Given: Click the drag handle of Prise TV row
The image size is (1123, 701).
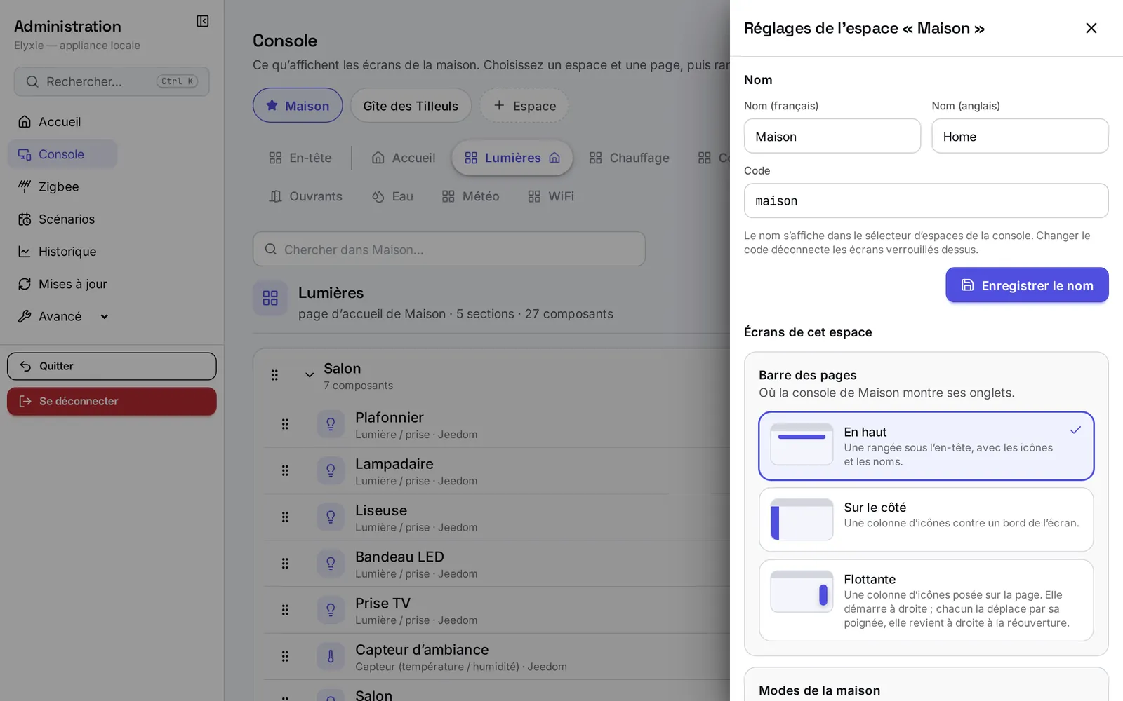Looking at the screenshot, I should pos(285,610).
